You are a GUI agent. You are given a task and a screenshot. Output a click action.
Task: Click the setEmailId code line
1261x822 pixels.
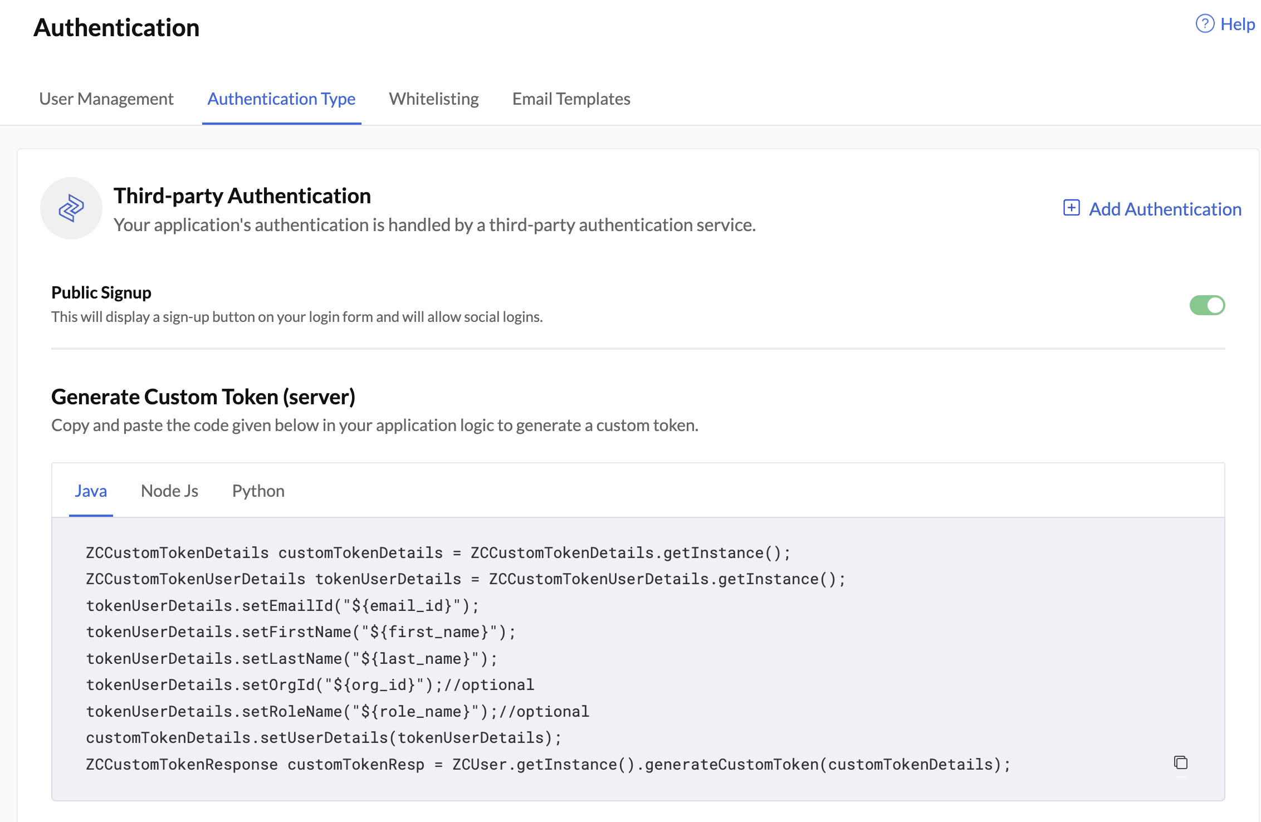281,605
